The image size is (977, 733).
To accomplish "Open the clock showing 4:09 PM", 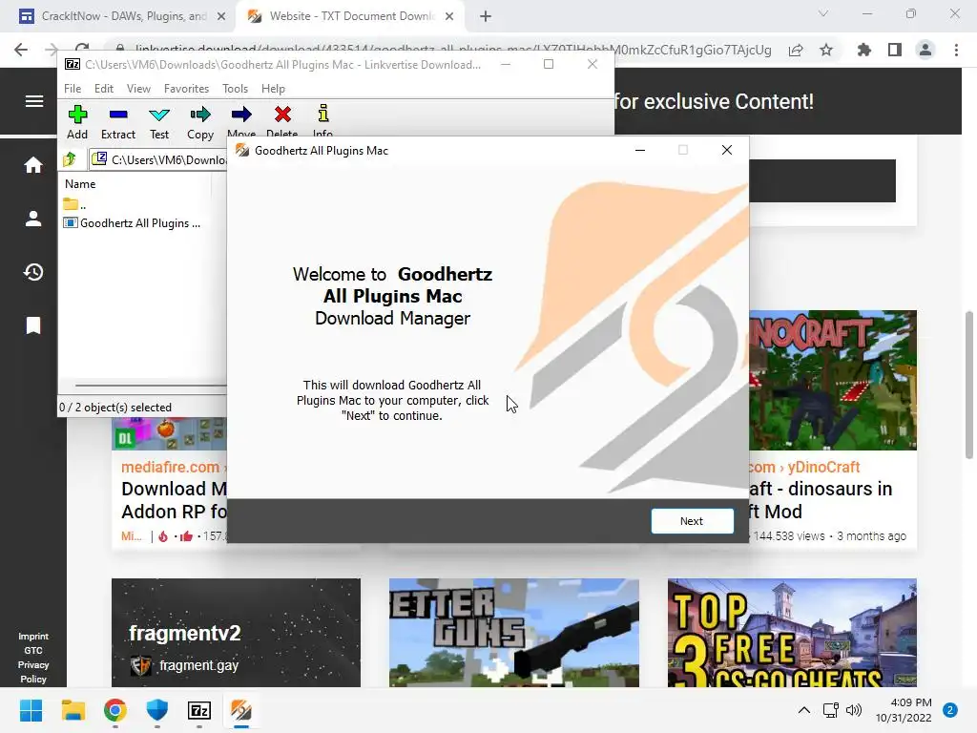I will (904, 710).
